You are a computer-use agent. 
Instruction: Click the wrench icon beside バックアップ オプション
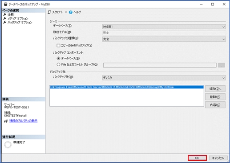pos(5,22)
